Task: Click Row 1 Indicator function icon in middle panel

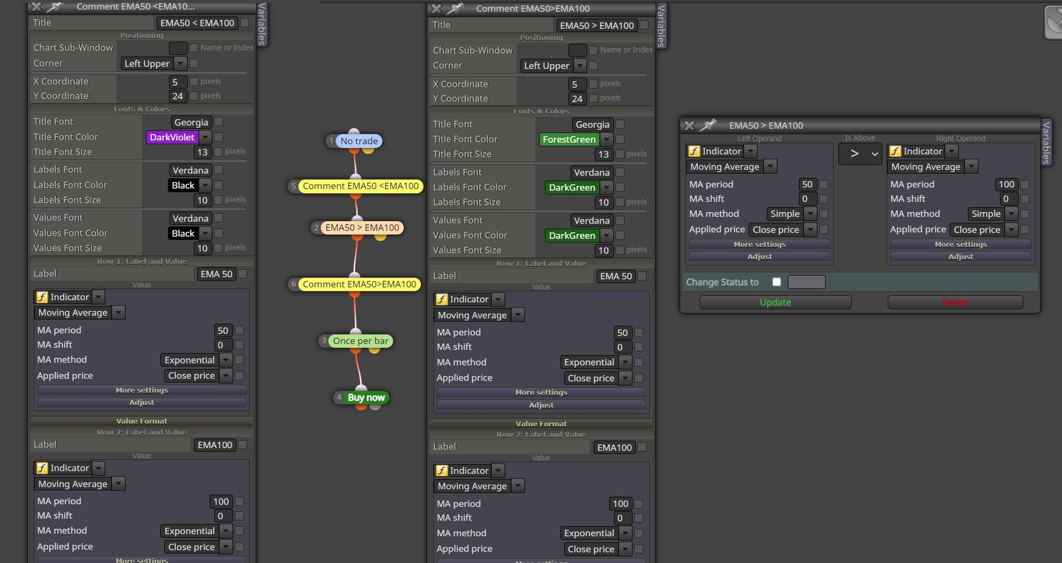Action: coord(442,299)
